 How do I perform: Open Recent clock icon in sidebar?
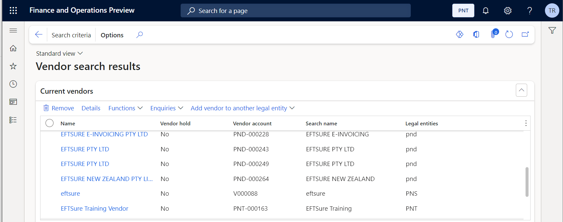tap(13, 84)
